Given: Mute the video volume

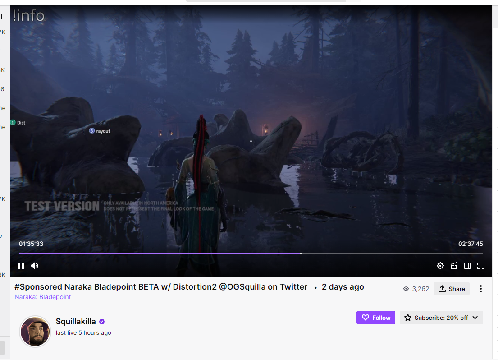Looking at the screenshot, I should click(x=35, y=266).
